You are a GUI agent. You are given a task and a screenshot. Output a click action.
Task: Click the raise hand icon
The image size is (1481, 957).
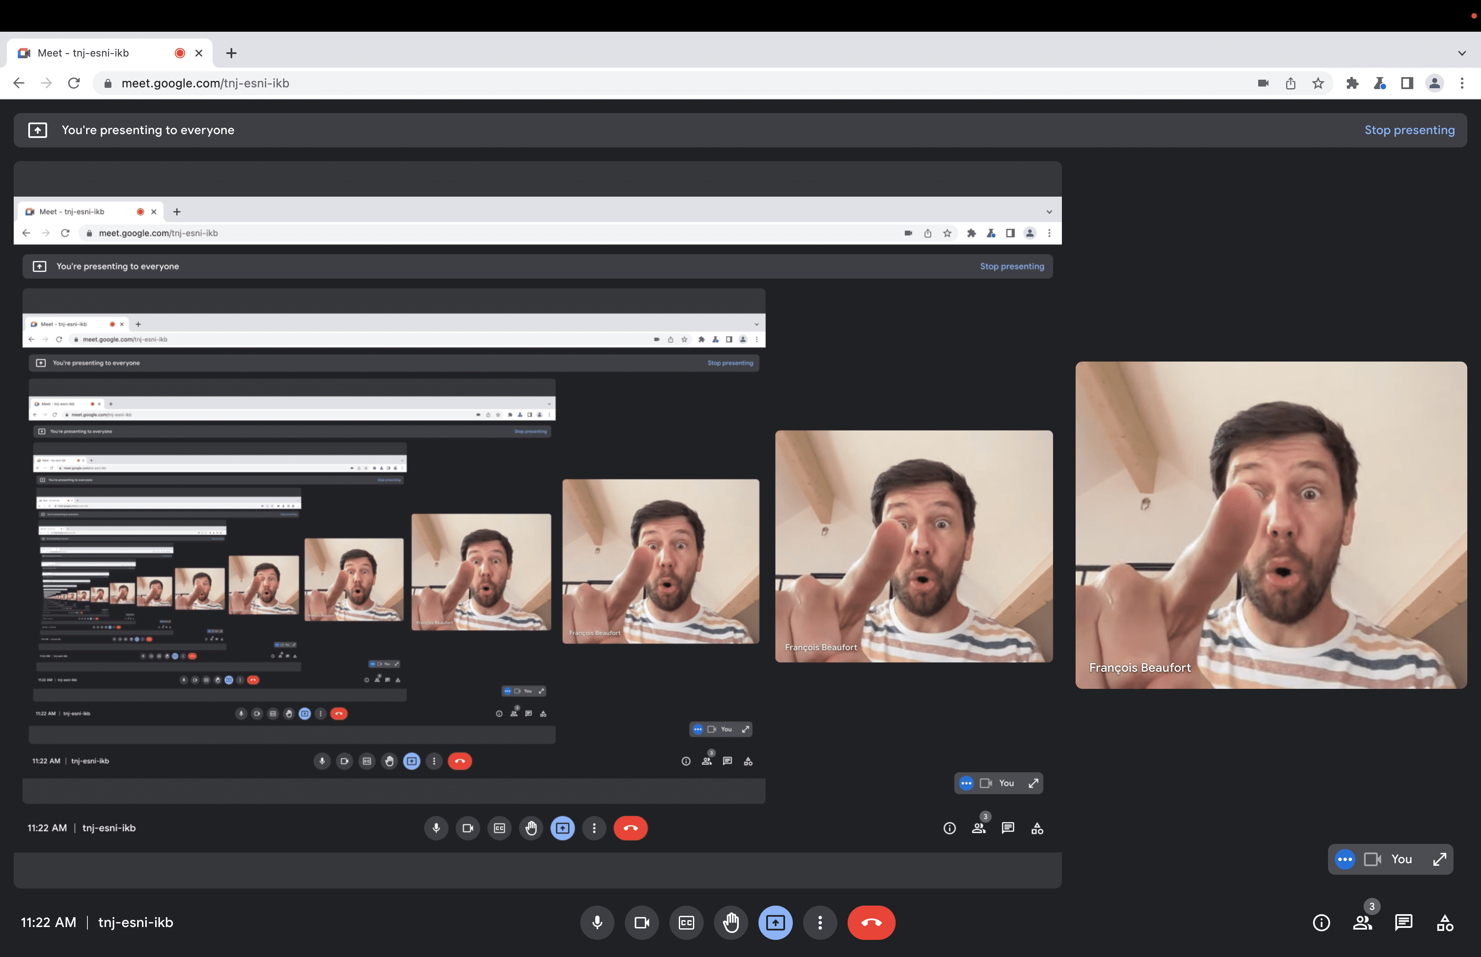[x=731, y=922]
